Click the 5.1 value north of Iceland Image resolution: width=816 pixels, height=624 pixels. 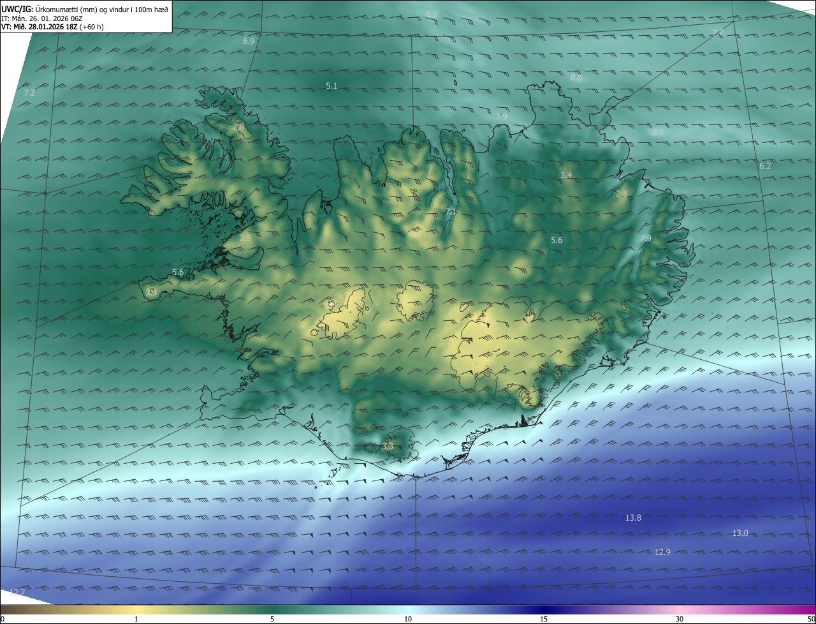point(331,85)
